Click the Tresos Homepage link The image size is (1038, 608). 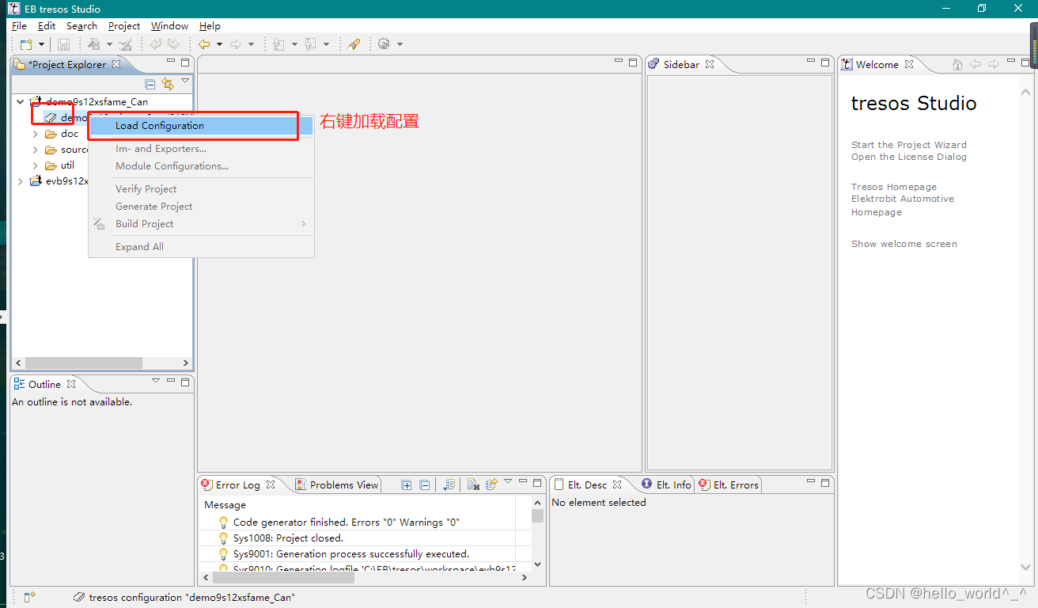pos(894,187)
